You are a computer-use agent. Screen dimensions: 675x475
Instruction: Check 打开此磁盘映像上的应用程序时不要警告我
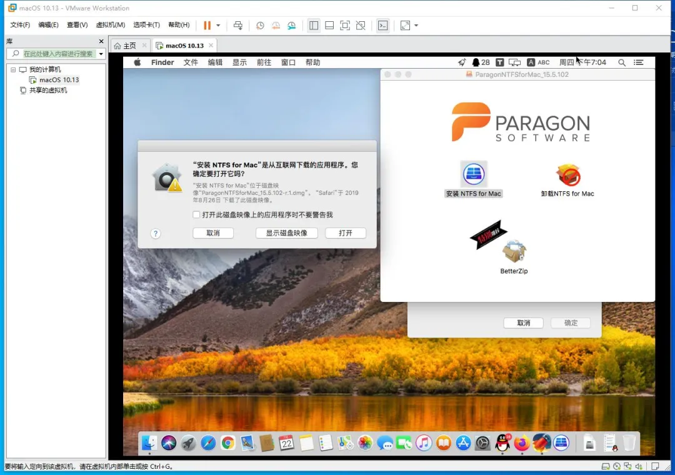pyautogui.click(x=196, y=214)
